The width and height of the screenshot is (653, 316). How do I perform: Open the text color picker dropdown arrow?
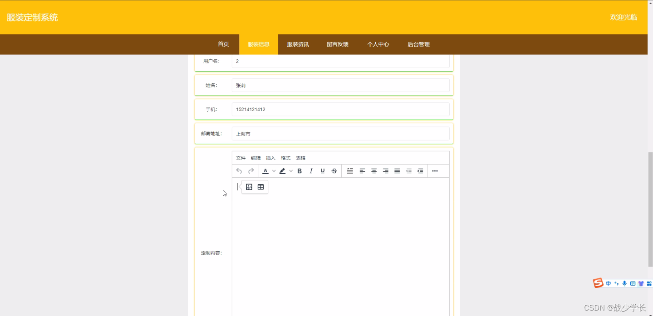tap(274, 171)
